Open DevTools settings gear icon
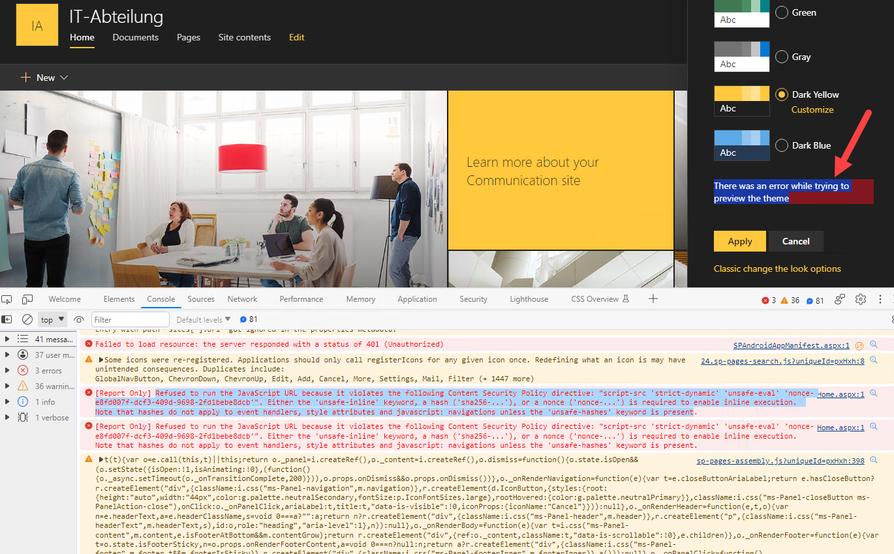 pos(861,299)
